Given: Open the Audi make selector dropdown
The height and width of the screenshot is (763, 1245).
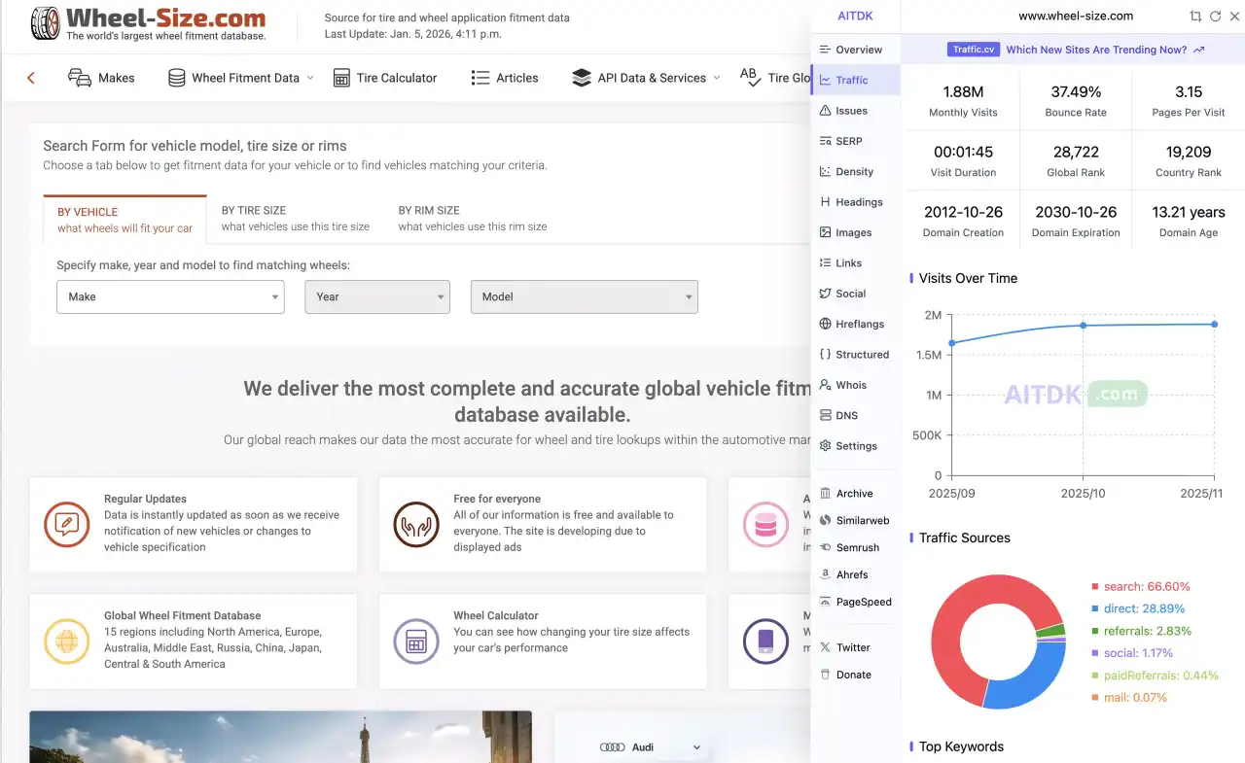Looking at the screenshot, I should 651,747.
